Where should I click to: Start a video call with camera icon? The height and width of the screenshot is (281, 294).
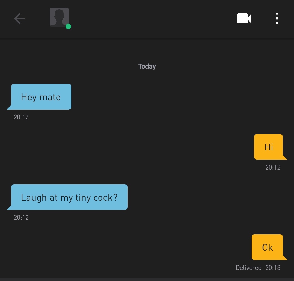(244, 18)
